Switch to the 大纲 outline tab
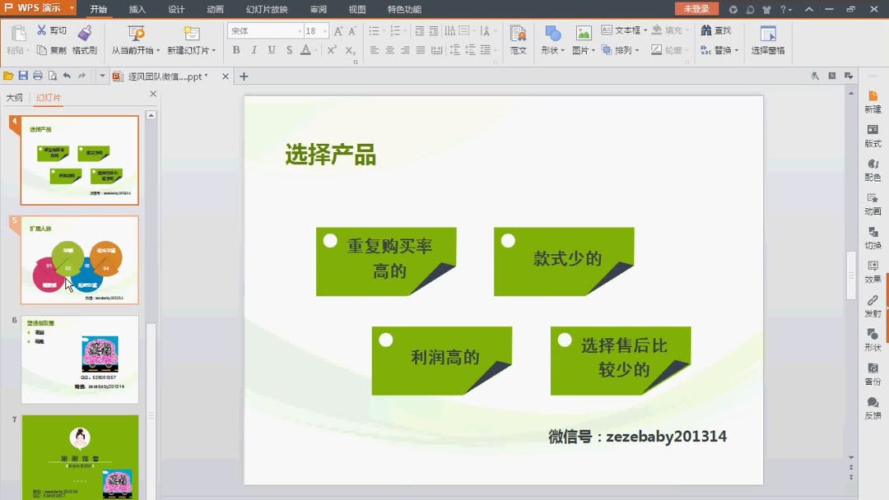The height and width of the screenshot is (500, 889). pos(16,96)
